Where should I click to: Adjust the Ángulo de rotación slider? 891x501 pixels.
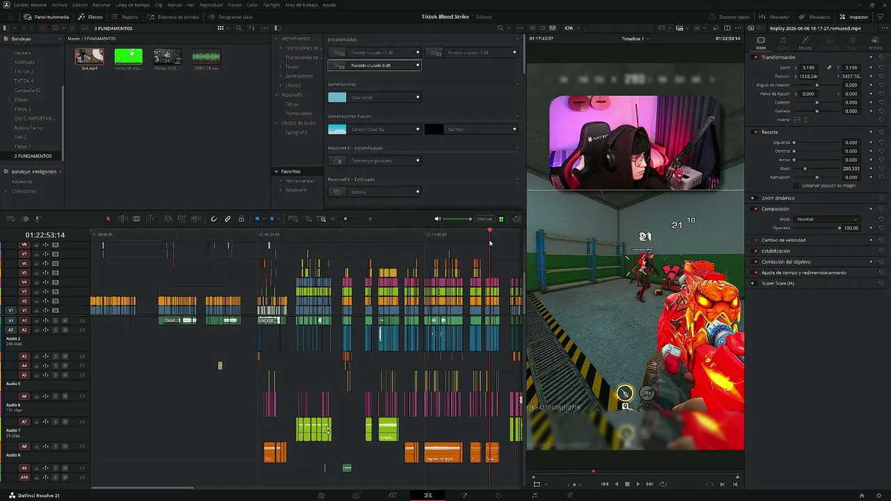tap(817, 85)
